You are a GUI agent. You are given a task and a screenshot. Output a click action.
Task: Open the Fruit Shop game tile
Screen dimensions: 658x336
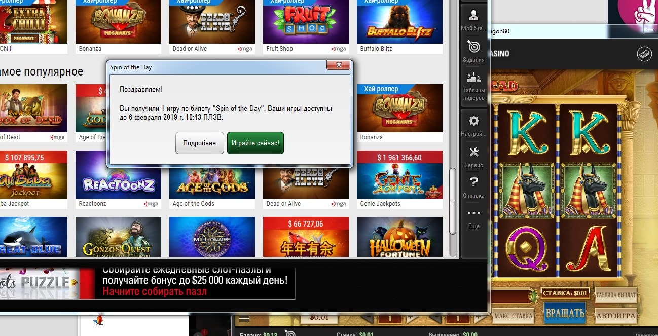(306, 23)
